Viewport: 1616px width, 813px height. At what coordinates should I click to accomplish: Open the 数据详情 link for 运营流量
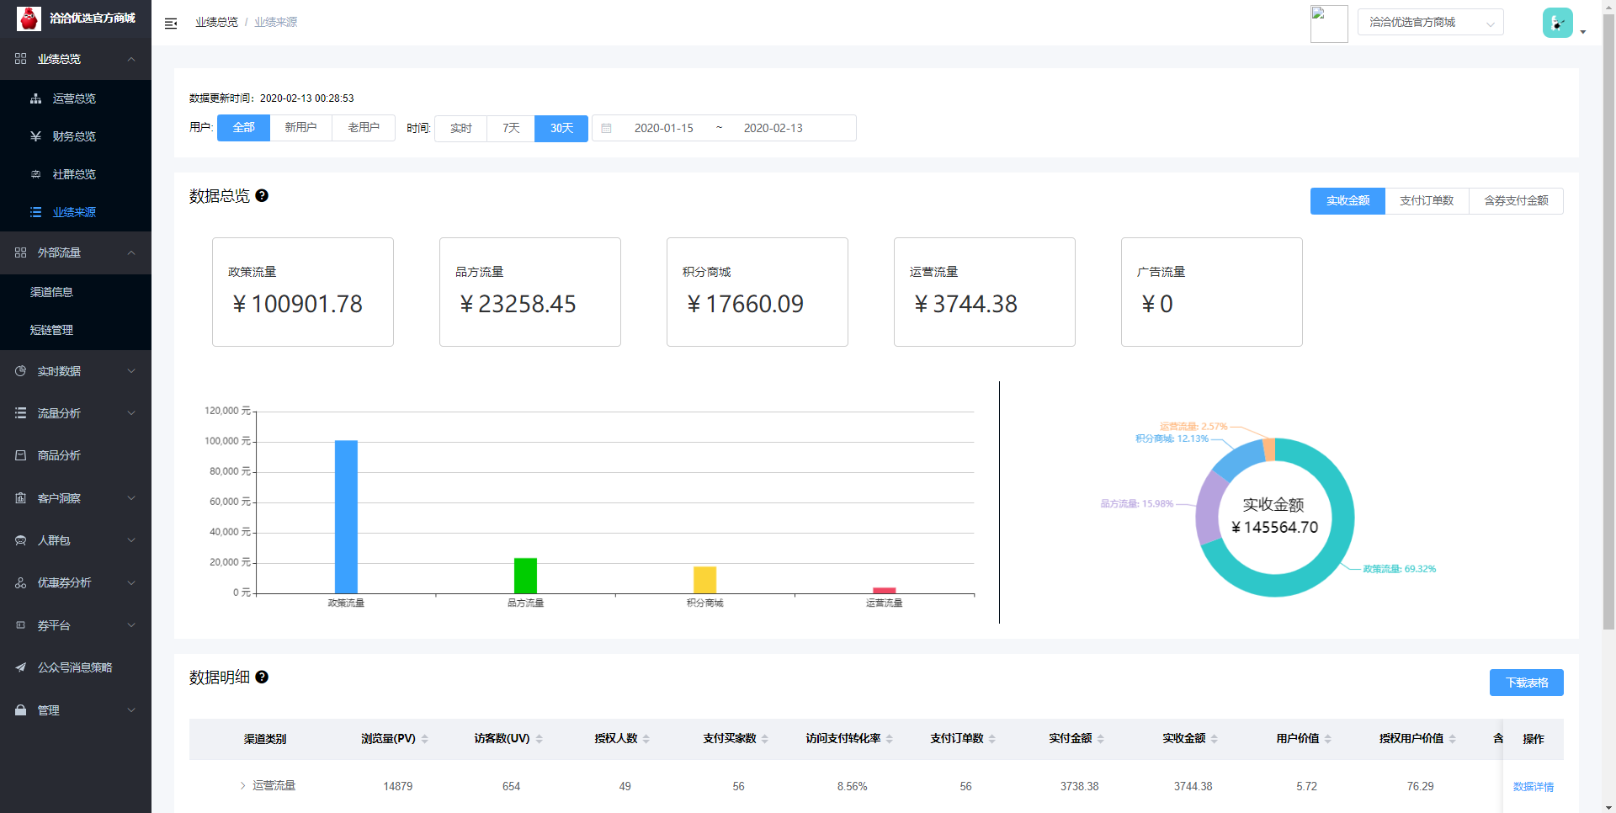1533,787
